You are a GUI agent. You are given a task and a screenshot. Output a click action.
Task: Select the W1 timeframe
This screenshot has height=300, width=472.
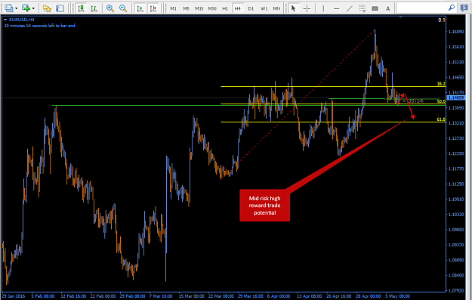coord(264,8)
